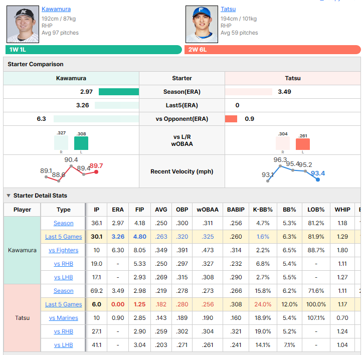Click the ERA column header
Image resolution: width=364 pixels, height=355 pixels.
pos(118,210)
